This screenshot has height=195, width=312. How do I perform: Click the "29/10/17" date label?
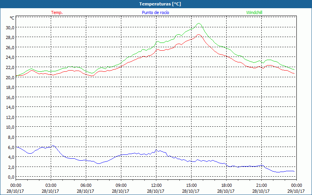tap(296, 191)
